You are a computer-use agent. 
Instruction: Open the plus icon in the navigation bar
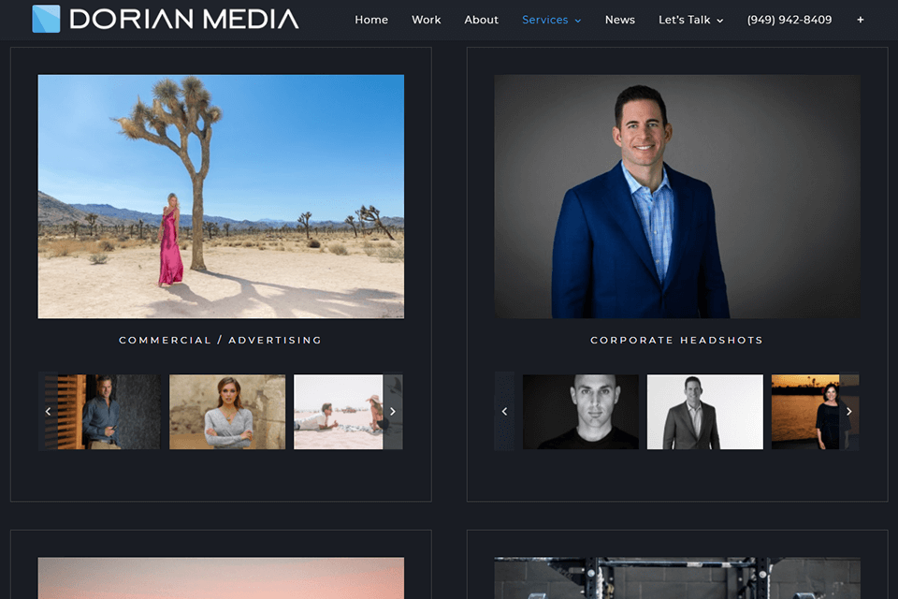tap(861, 20)
